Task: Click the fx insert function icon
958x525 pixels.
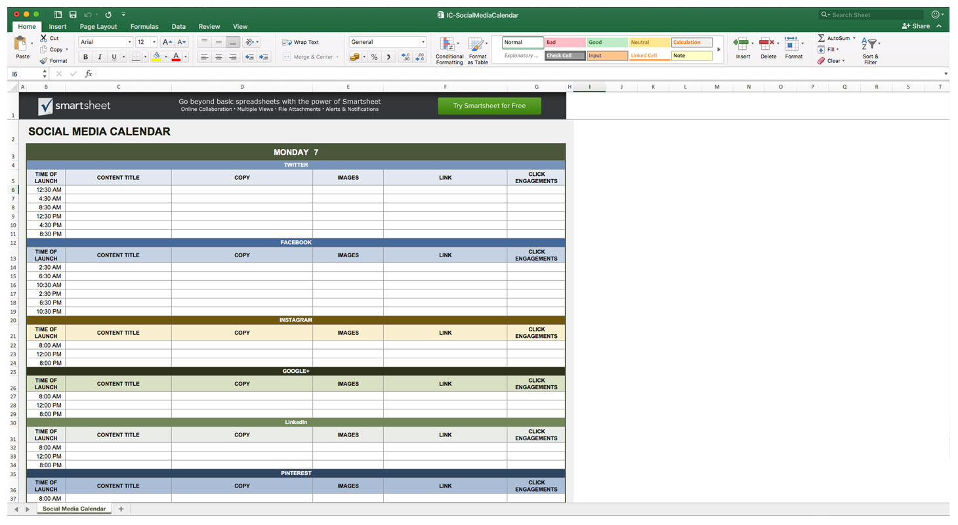Action: pos(89,74)
